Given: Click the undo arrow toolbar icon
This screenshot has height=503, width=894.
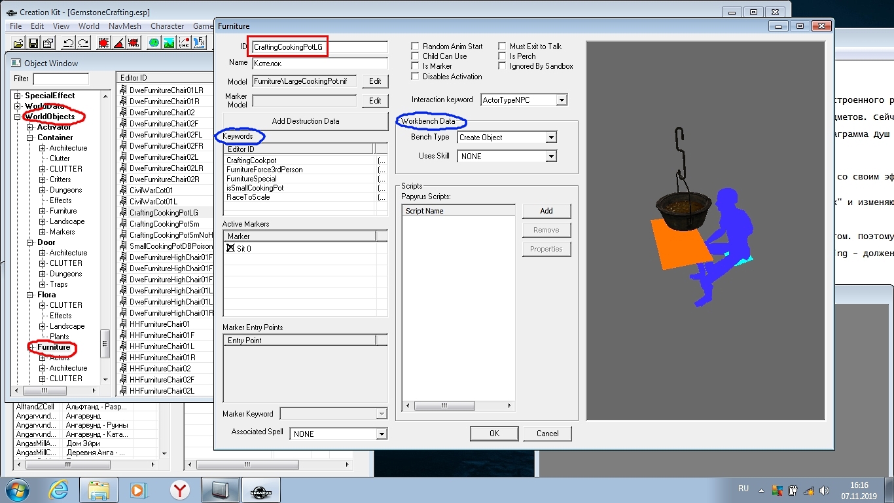Looking at the screenshot, I should click(68, 43).
